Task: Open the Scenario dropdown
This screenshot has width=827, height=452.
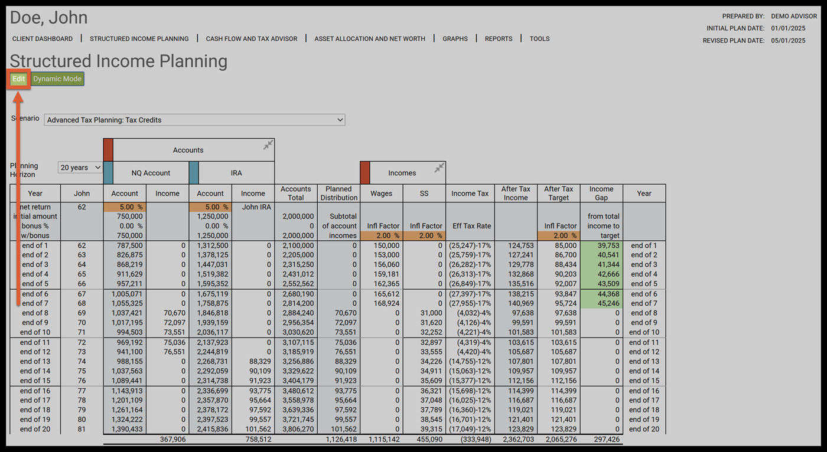Action: tap(195, 120)
